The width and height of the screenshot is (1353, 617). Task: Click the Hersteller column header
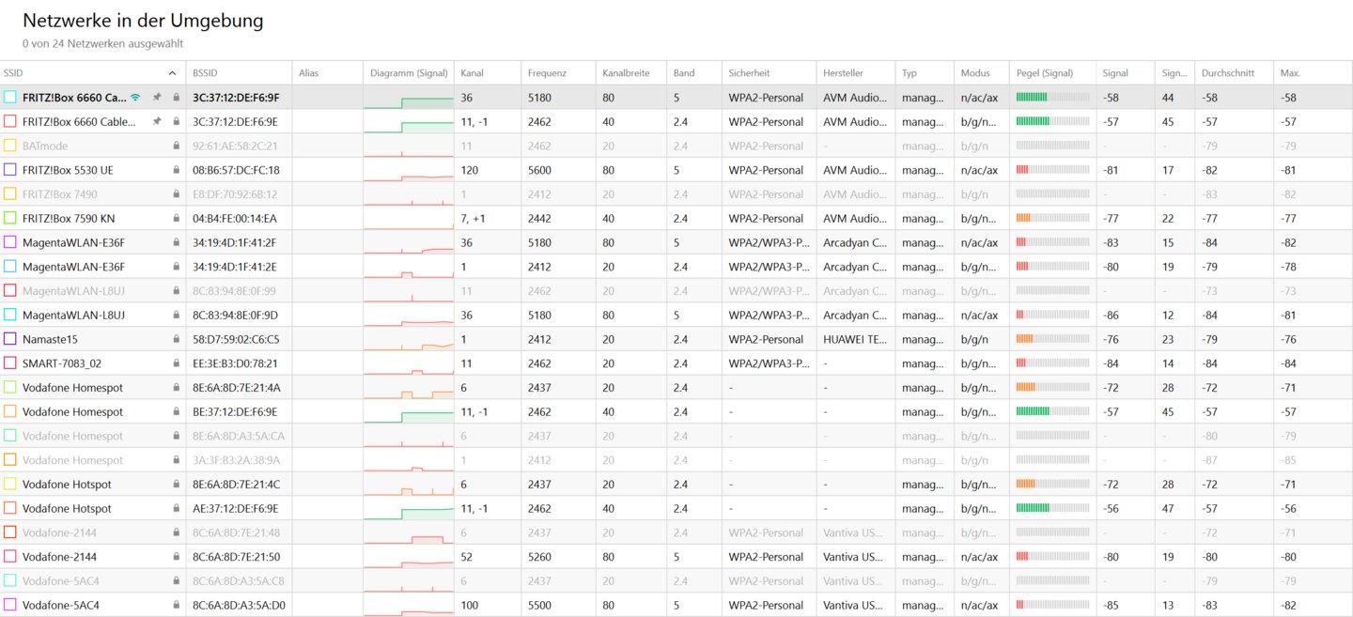pos(843,73)
